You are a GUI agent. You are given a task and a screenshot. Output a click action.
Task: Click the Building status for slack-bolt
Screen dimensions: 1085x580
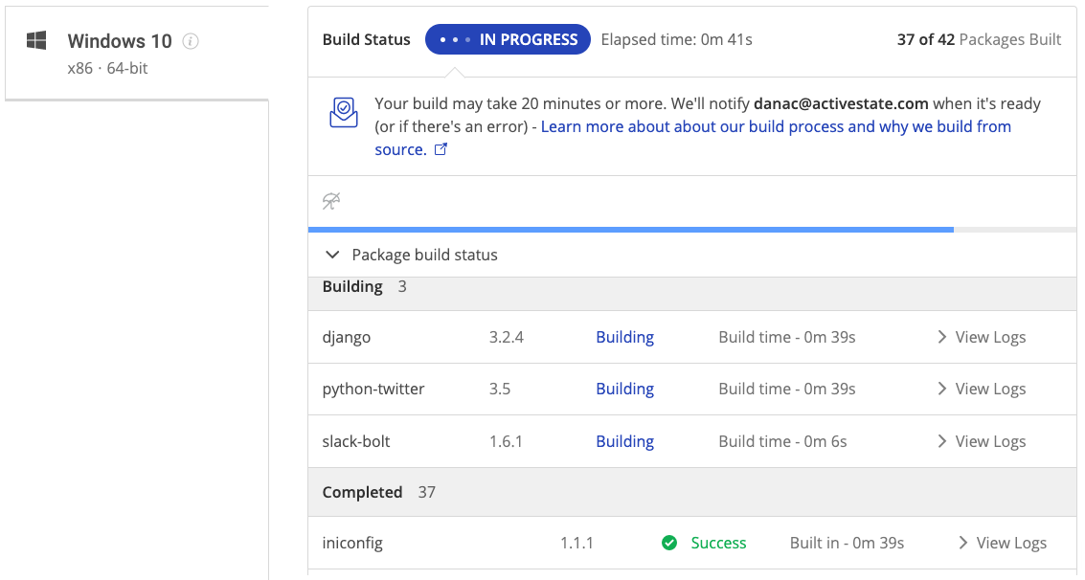tap(624, 442)
